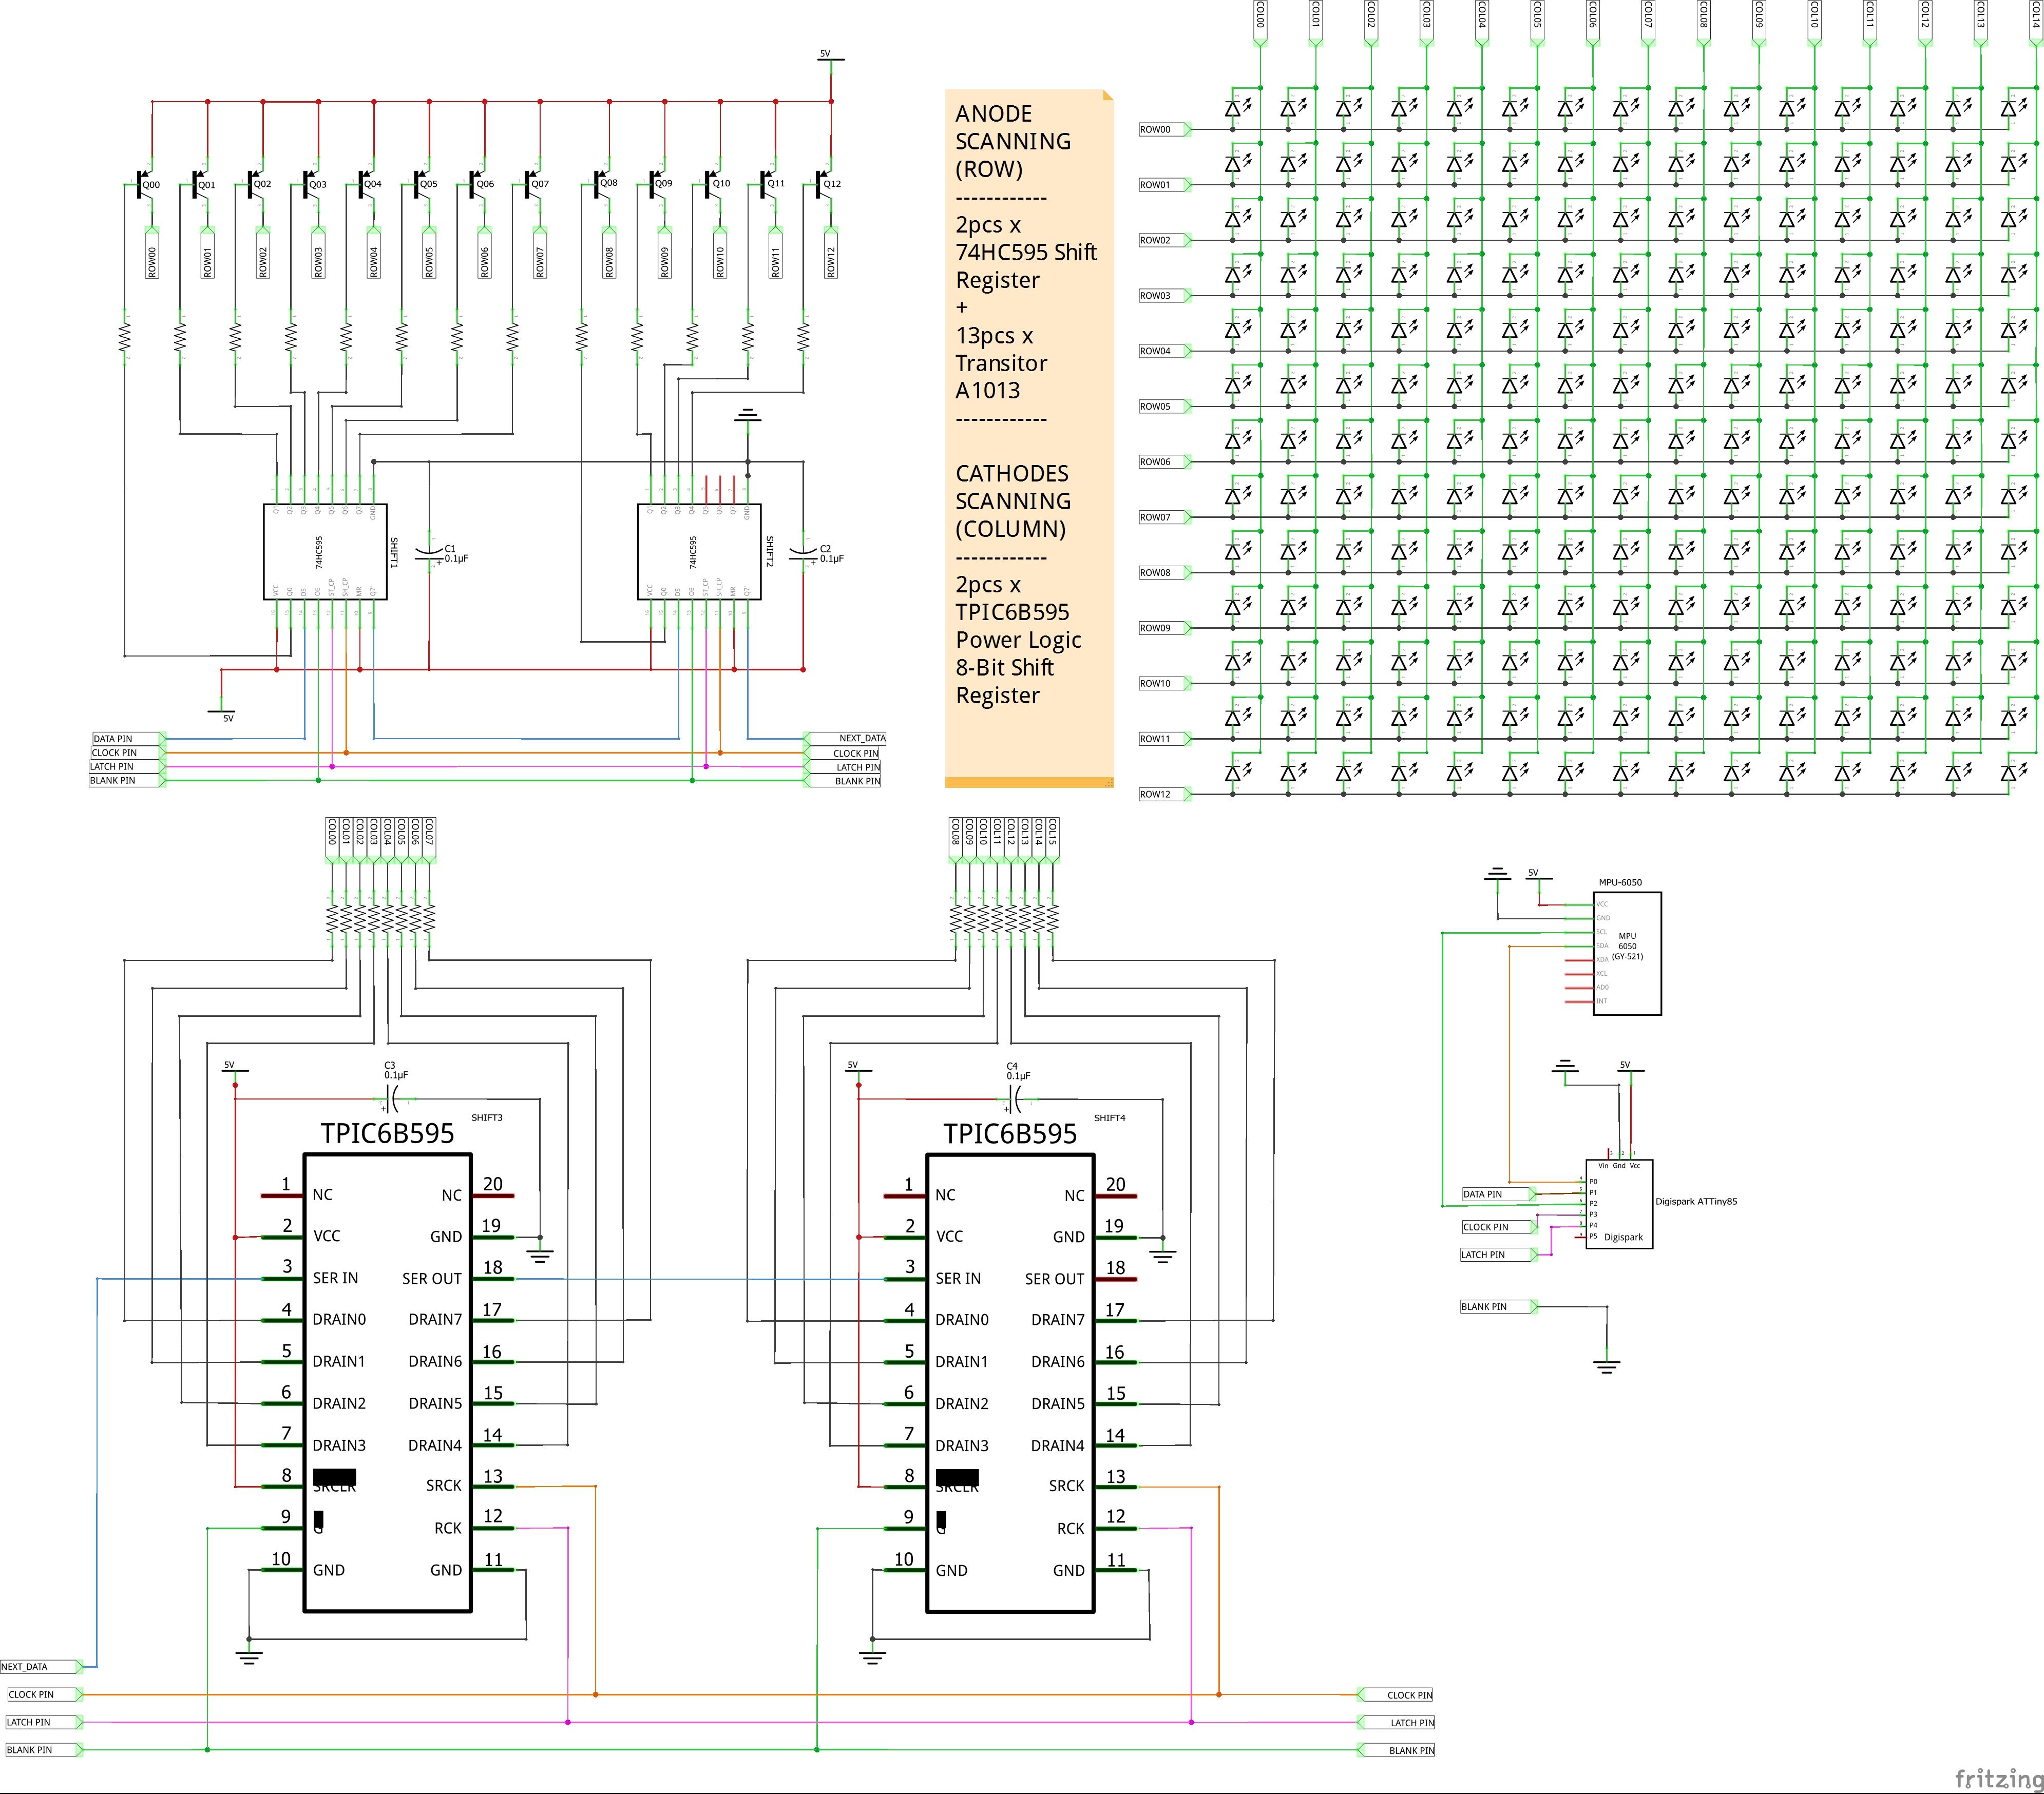Click LATCH PIN label next to Digispark
The image size is (2044, 1794).
[1499, 1255]
